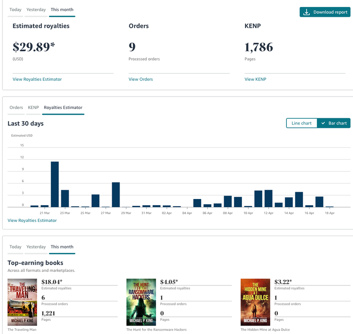Click the 12 Apr royalties bar
Image resolution: width=353 pixels, height=334 pixels.
pyautogui.click(x=268, y=199)
